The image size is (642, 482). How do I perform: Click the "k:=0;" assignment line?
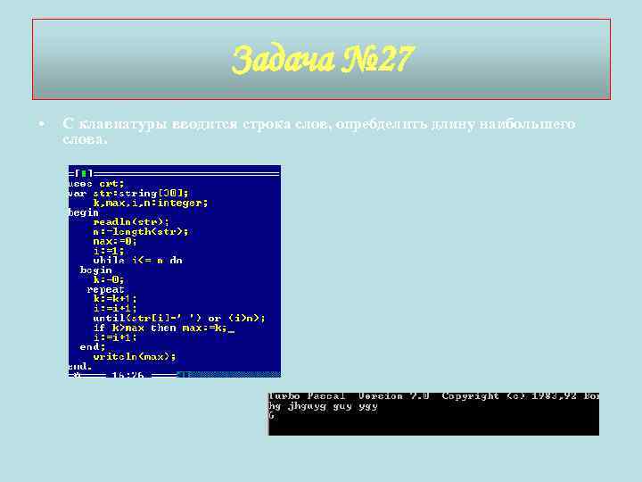click(108, 279)
